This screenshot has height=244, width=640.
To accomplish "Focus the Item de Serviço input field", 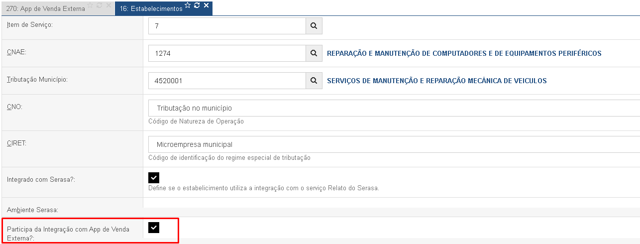I will tap(227, 26).
